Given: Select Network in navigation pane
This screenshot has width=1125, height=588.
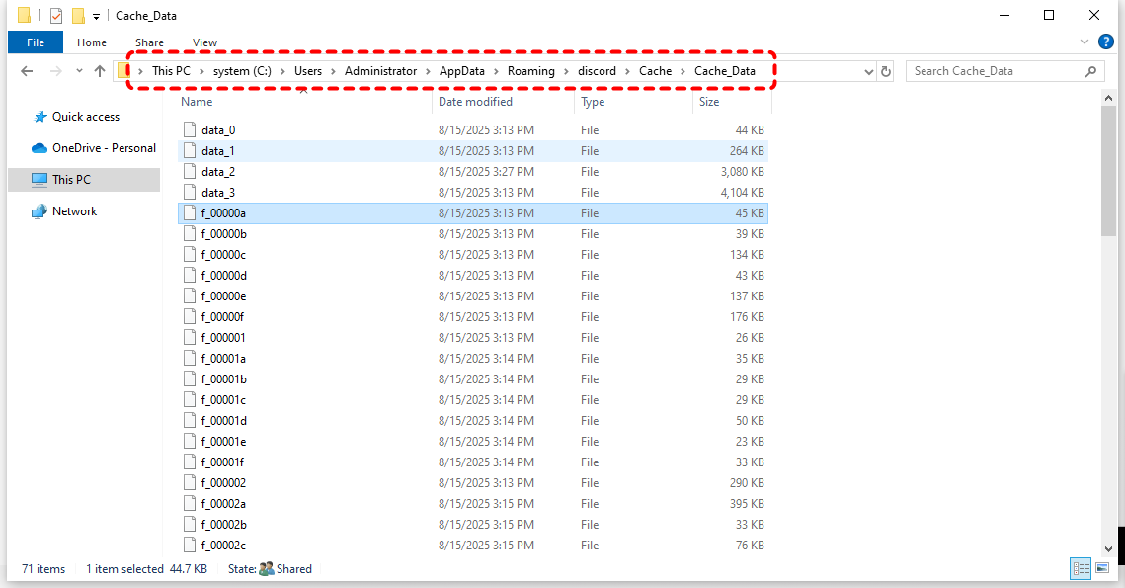Looking at the screenshot, I should (x=64, y=211).
